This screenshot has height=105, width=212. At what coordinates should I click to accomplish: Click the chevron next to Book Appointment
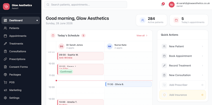coord(202,56)
